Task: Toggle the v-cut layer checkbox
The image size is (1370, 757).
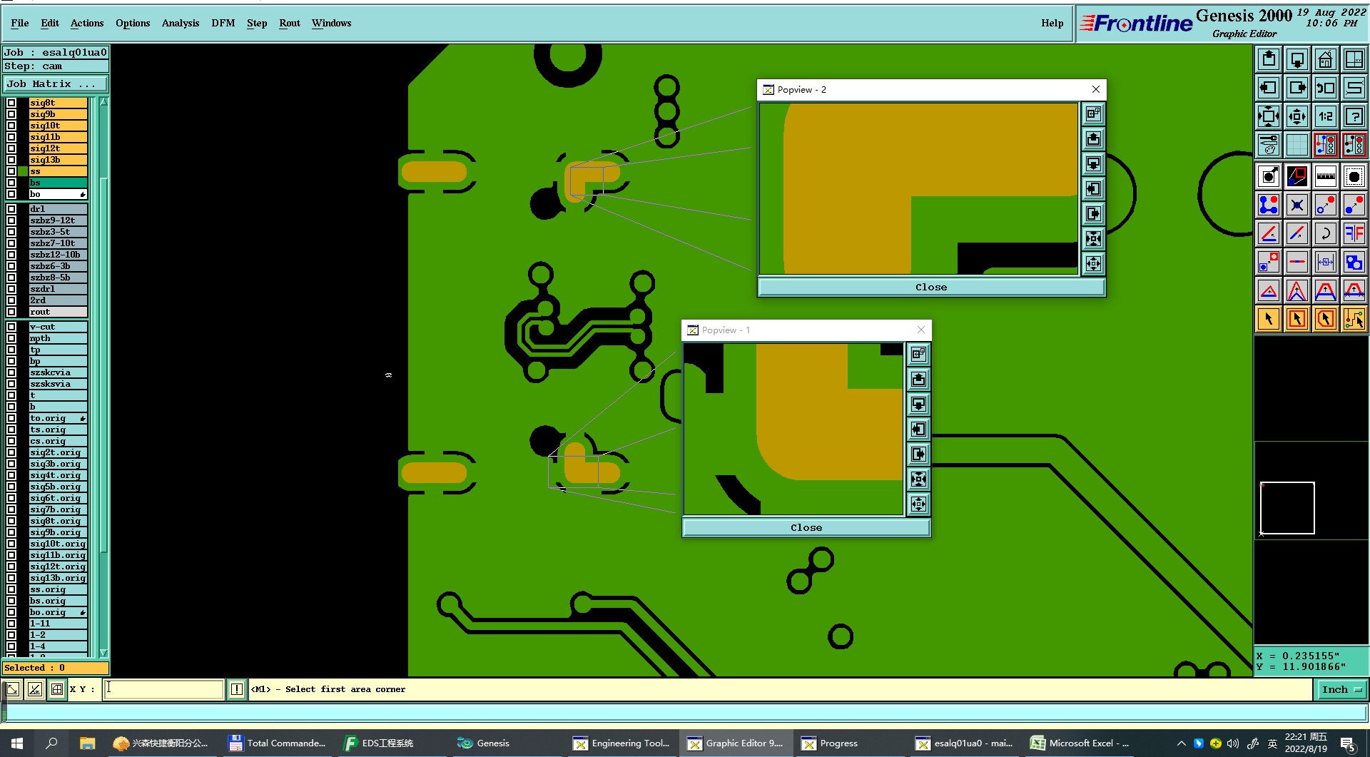Action: 11,327
